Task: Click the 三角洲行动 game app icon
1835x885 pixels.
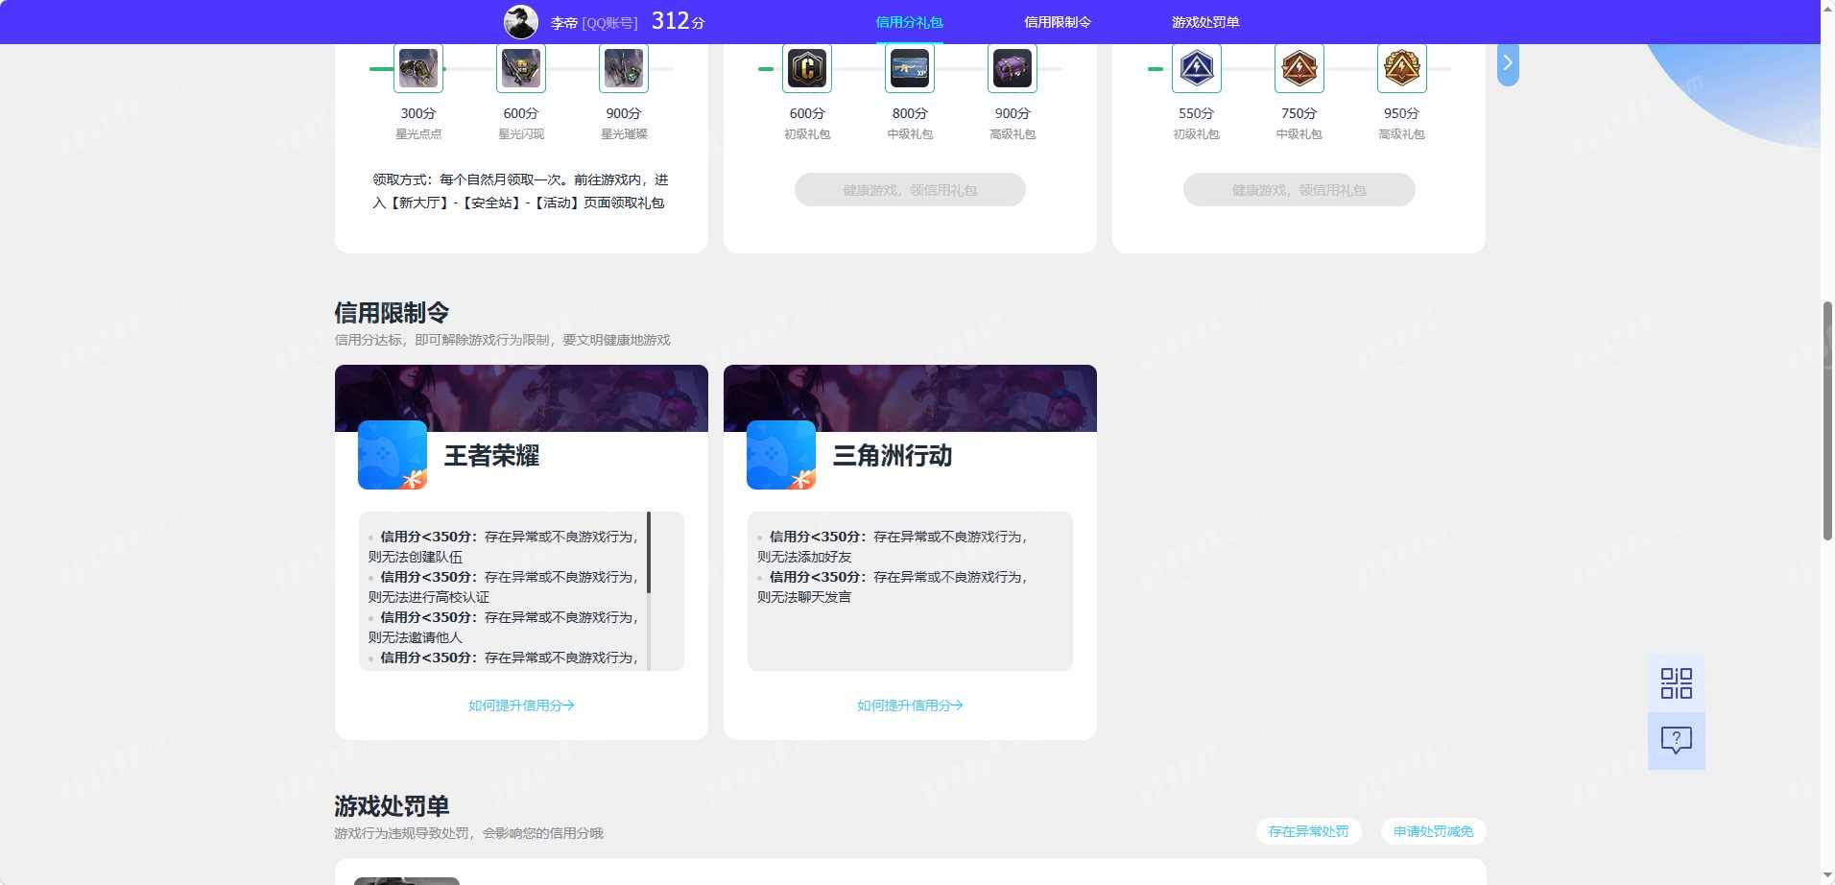Action: 781,455
